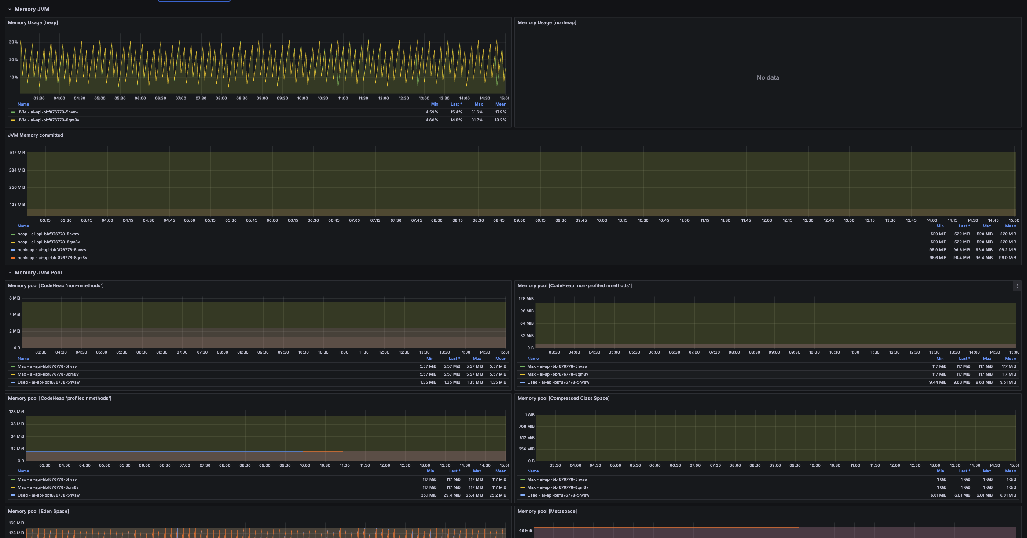Click the green swatch for JVM 5hvsw heap series

pos(13,112)
